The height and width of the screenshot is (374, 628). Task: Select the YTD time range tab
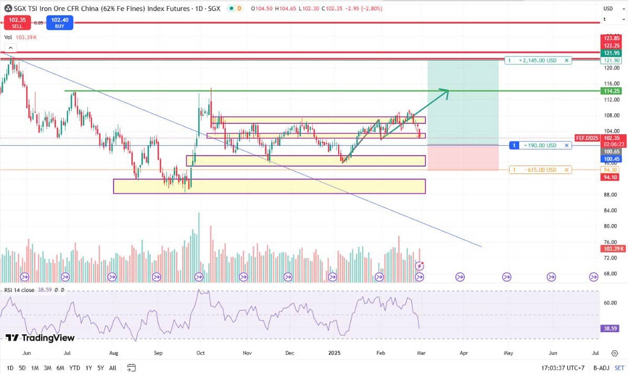click(74, 368)
